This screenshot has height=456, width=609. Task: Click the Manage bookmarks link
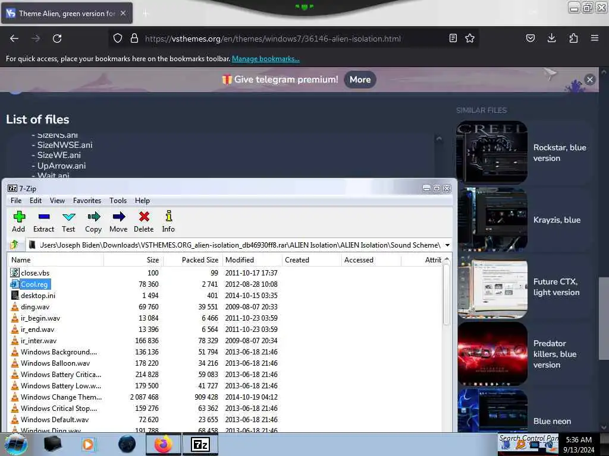(x=266, y=59)
